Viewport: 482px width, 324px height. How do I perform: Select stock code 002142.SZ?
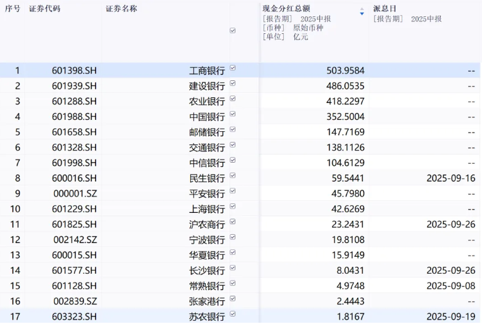click(75, 240)
